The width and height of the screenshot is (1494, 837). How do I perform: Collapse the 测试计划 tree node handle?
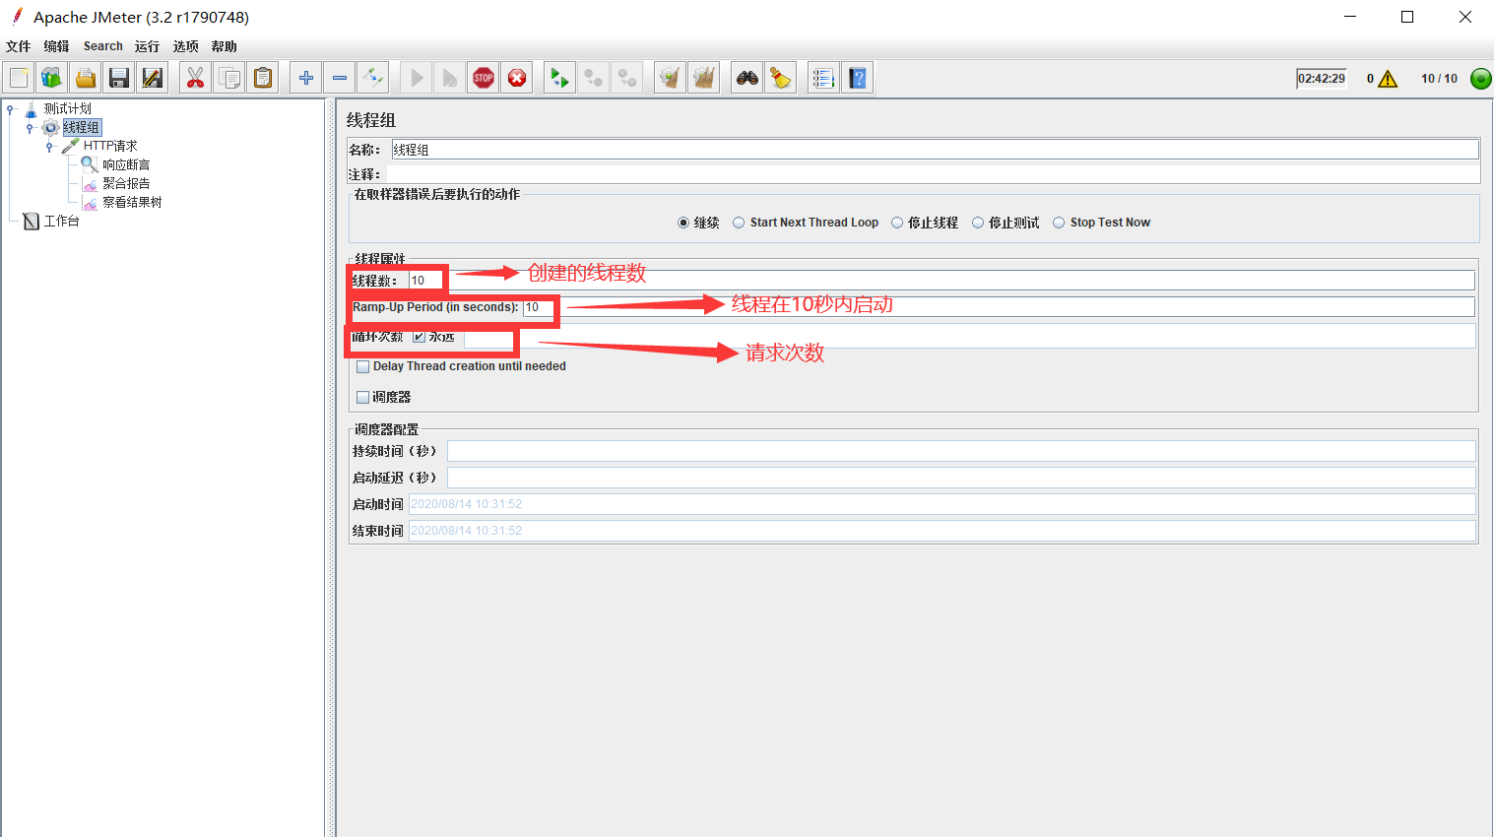pos(10,109)
